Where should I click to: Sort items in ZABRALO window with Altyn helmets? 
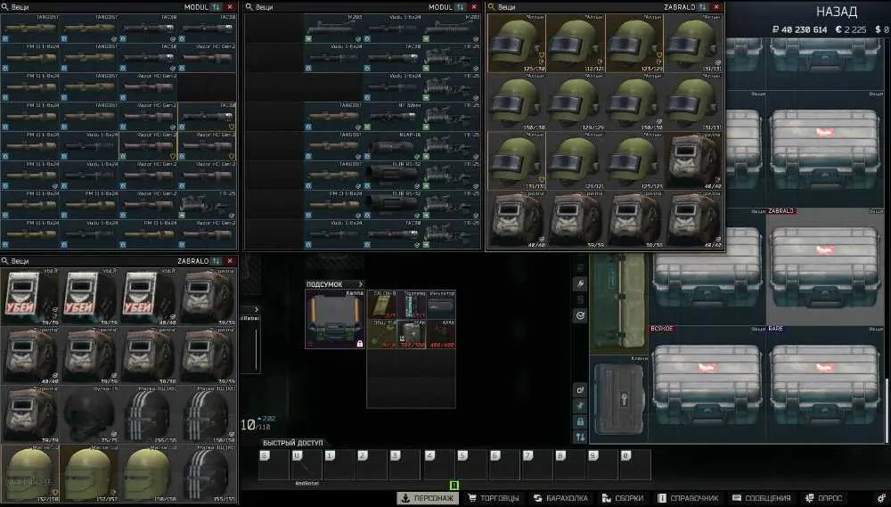[703, 7]
